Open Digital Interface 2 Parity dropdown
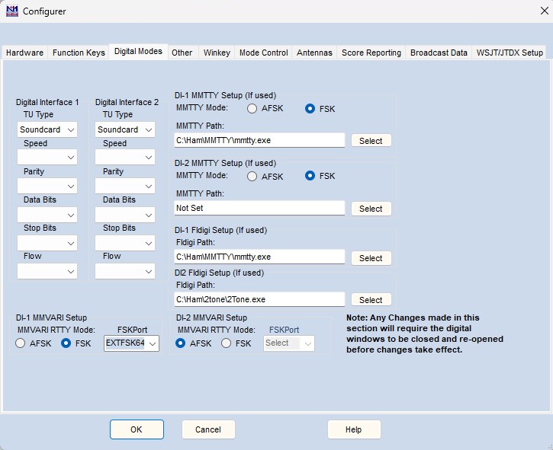The width and height of the screenshot is (553, 450). click(125, 186)
